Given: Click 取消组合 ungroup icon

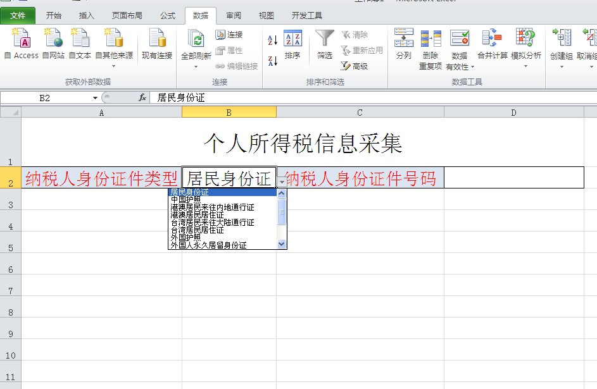Looking at the screenshot, I should pyautogui.click(x=589, y=38).
